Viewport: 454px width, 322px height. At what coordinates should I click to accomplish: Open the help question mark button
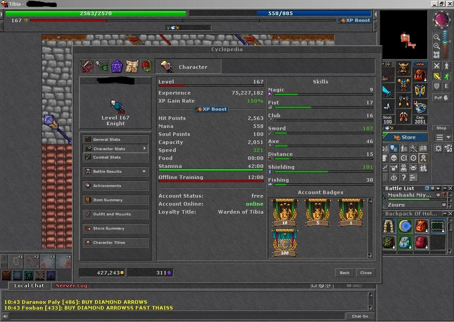[403, 177]
